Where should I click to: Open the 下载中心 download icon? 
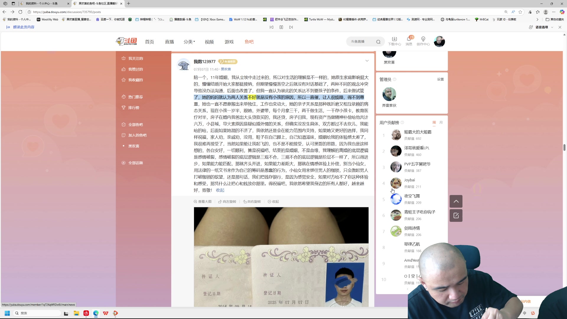pos(394,41)
